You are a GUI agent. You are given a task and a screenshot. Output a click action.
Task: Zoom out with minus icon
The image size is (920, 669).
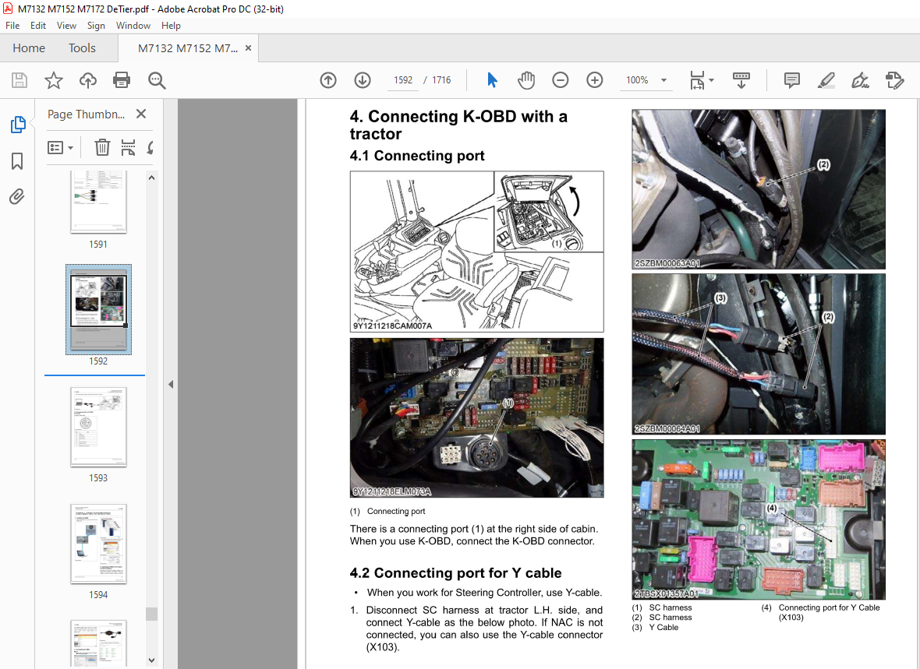[x=561, y=80]
